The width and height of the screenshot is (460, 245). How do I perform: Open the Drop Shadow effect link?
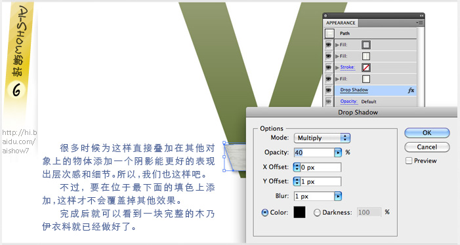pos(354,90)
